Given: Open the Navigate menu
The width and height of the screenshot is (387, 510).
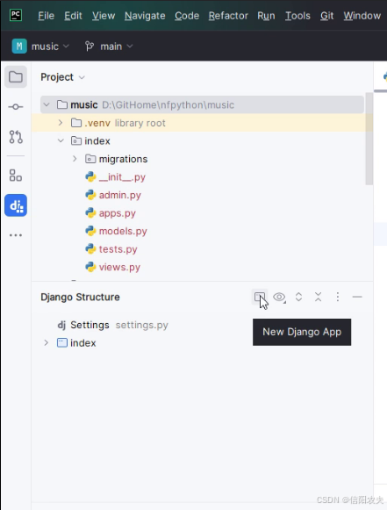Looking at the screenshot, I should (145, 16).
